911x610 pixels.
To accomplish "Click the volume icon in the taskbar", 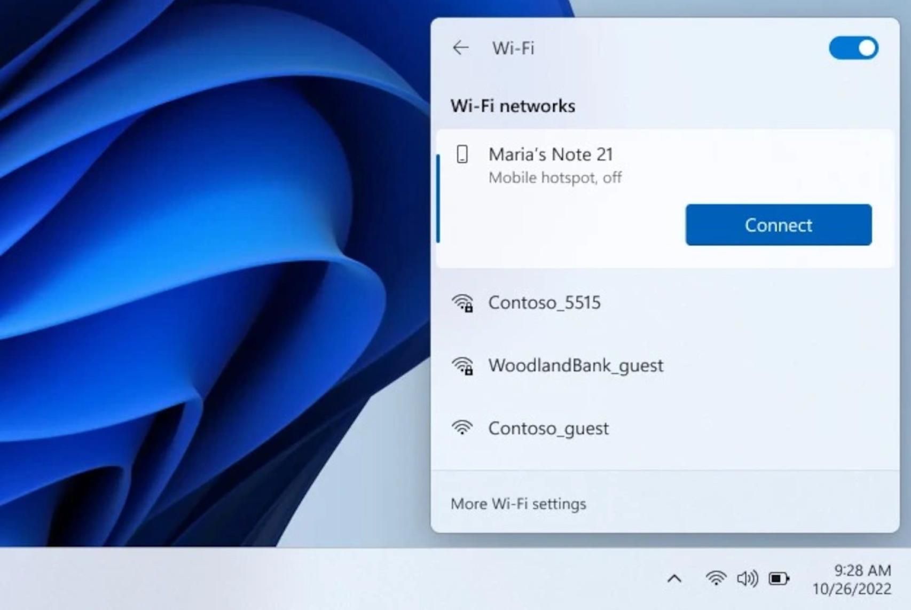I will tap(747, 578).
